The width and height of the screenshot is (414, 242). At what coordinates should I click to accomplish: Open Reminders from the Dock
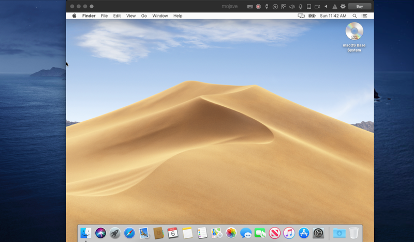[x=202, y=233]
